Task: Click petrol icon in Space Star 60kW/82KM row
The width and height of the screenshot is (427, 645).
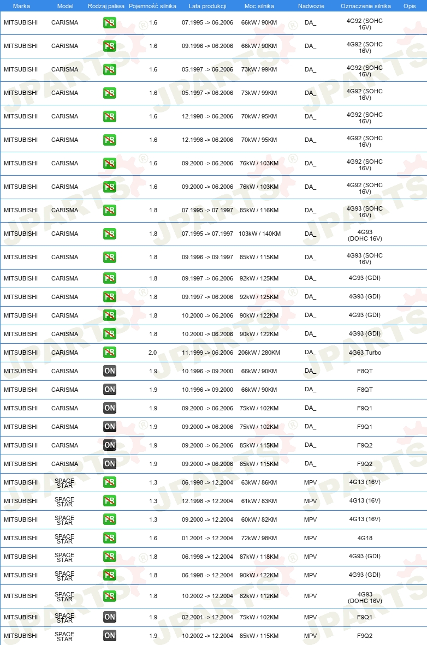Action: click(x=110, y=519)
